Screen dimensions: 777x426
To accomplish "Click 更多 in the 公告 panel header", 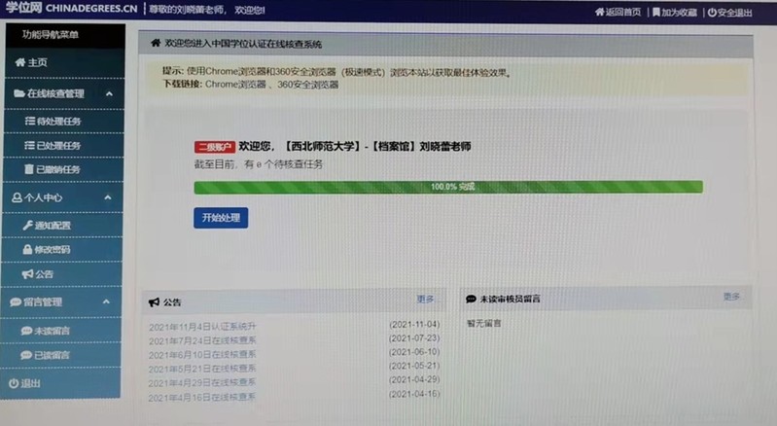I will 426,299.
